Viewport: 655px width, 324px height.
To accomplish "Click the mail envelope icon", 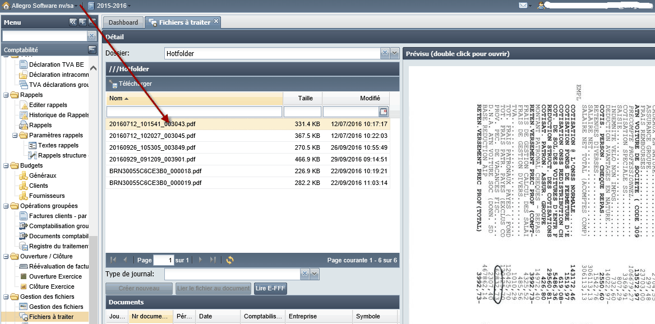I will [x=523, y=6].
